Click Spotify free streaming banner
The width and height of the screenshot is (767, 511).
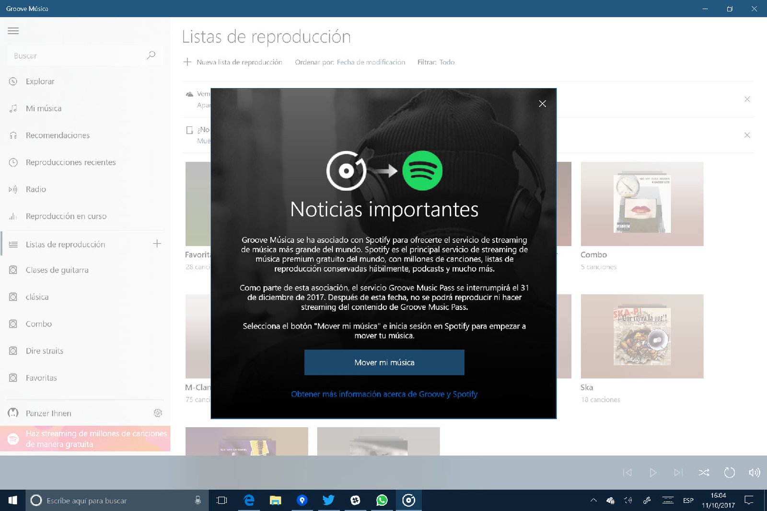pyautogui.click(x=85, y=439)
